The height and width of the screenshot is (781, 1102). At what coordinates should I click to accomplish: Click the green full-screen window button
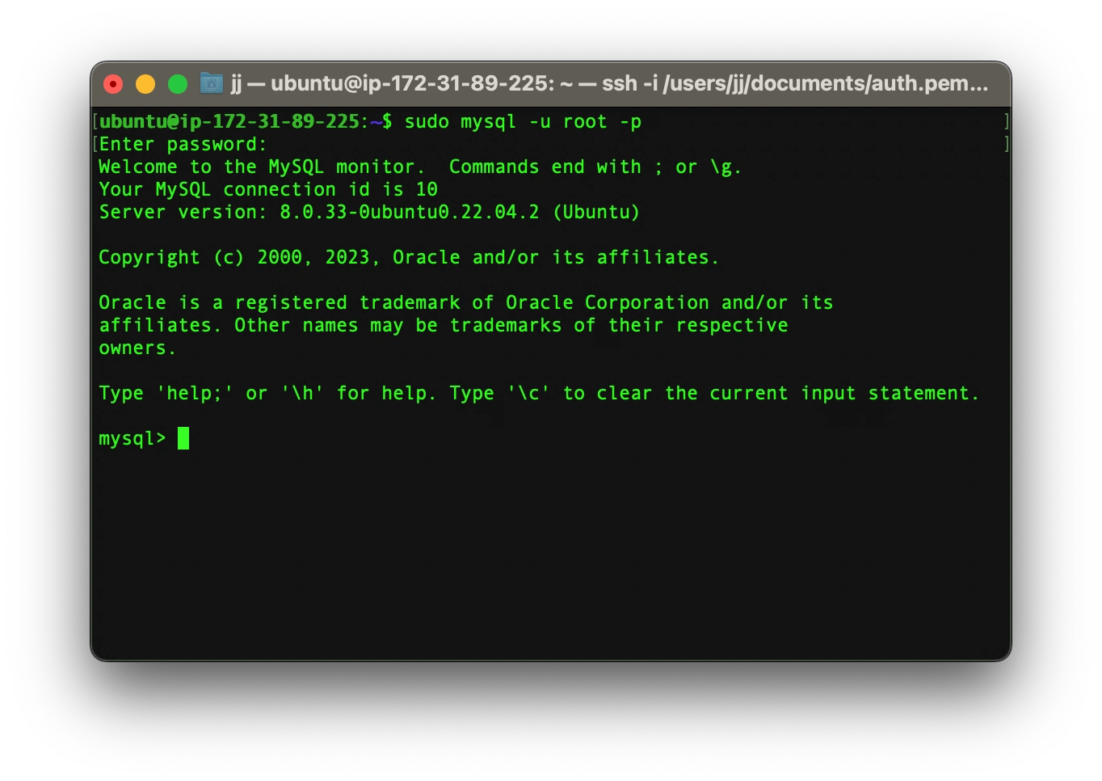pyautogui.click(x=178, y=83)
